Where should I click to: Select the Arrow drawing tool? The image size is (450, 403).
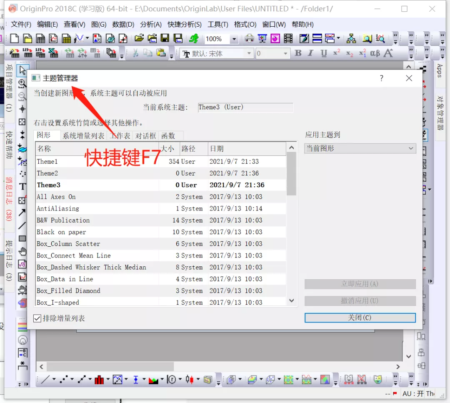click(22, 213)
